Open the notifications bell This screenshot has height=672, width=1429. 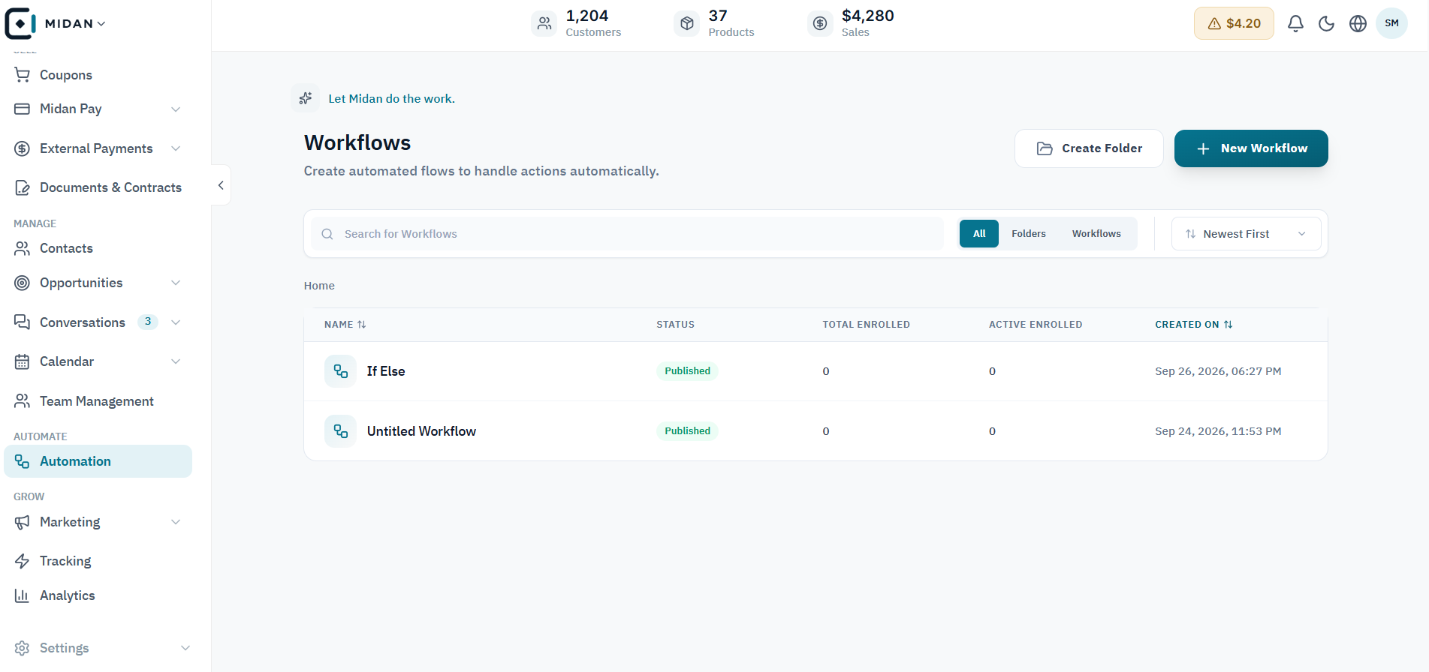1295,24
